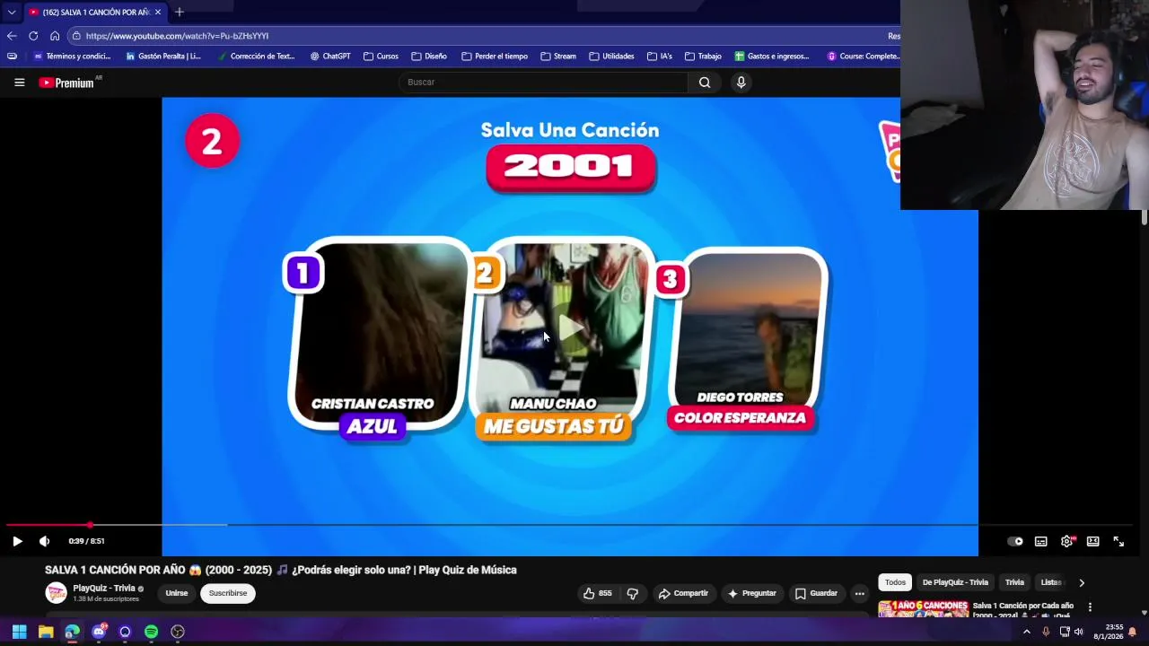Open the system tray volume icon
The height and width of the screenshot is (646, 1149).
[x=1079, y=632]
